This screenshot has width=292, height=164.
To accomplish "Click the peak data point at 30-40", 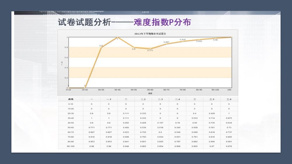I will (x=117, y=37).
